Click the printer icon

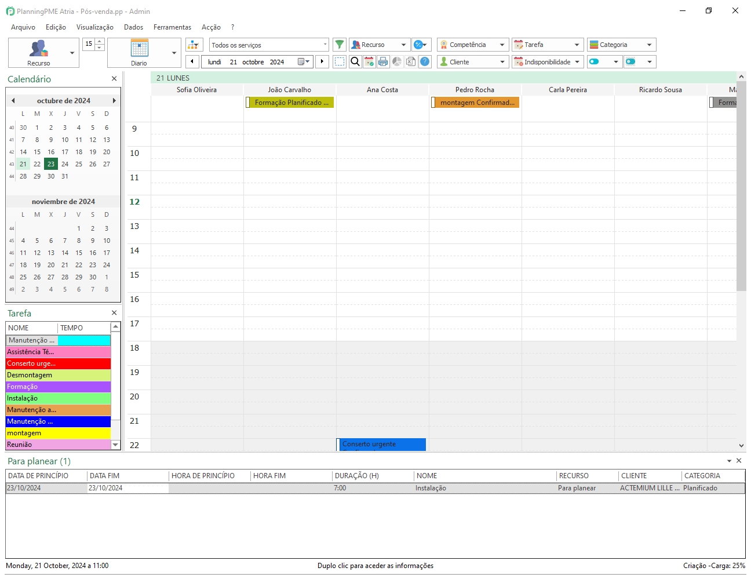click(x=383, y=61)
